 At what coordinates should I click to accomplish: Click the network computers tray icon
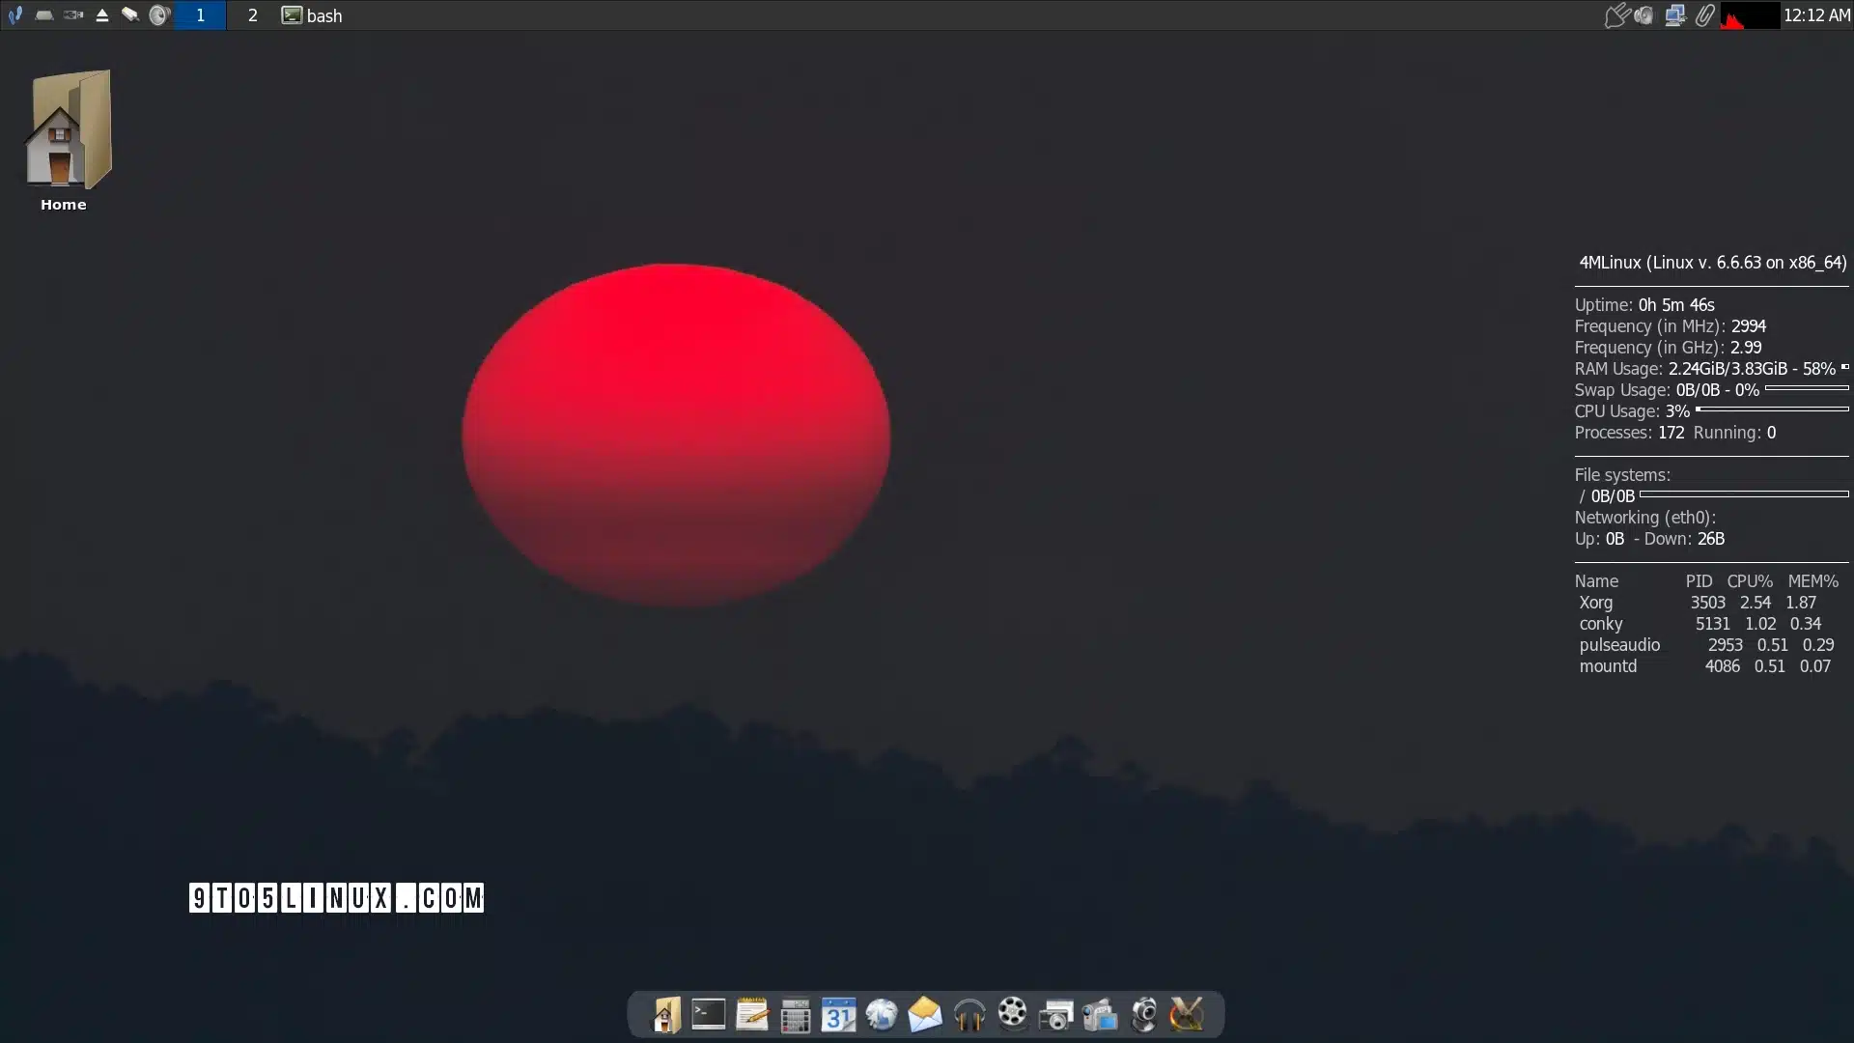[x=1674, y=15]
